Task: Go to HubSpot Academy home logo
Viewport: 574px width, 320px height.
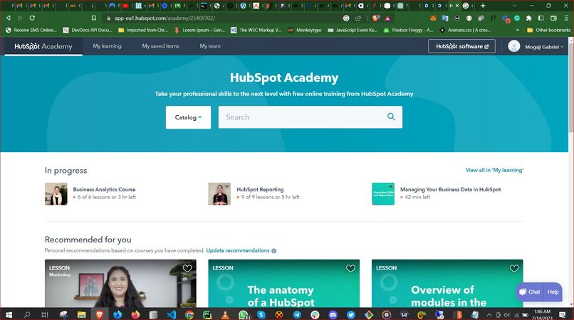Action: (43, 46)
